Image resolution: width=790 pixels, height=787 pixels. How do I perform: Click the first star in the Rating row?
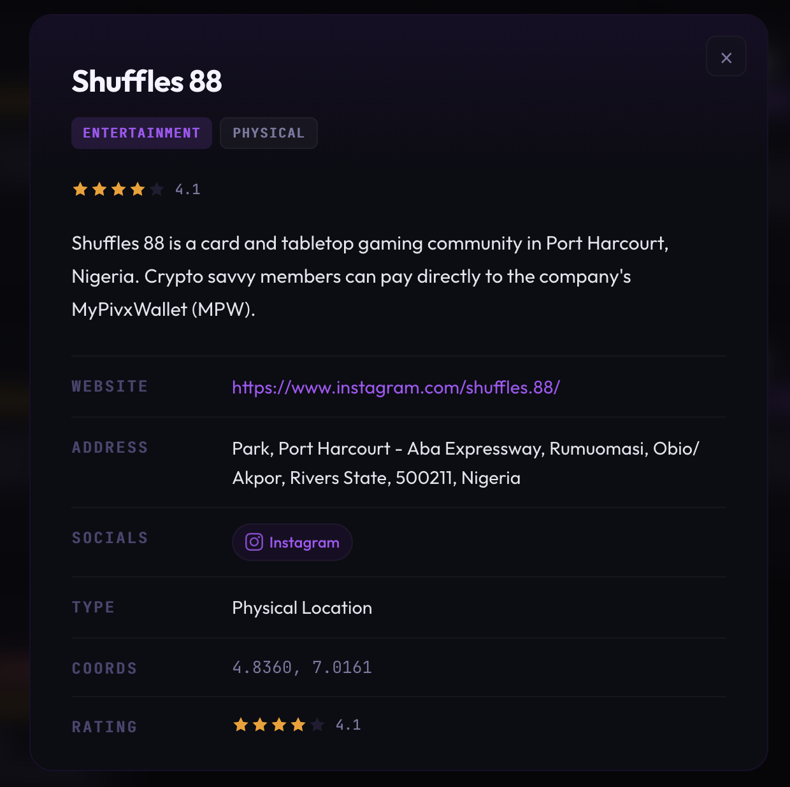[x=241, y=725]
